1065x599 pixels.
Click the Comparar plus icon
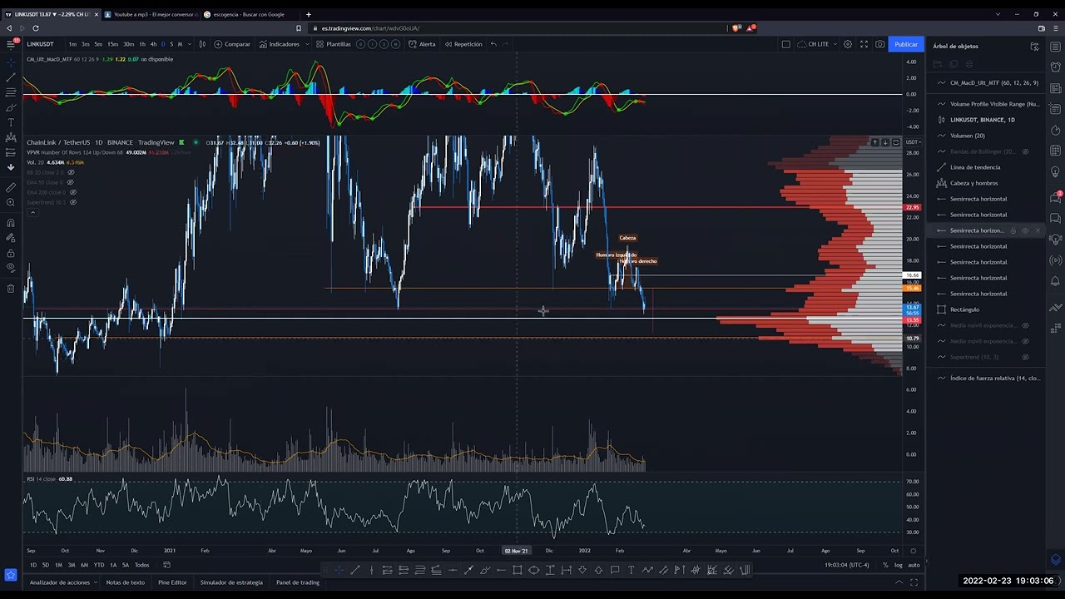(x=218, y=44)
